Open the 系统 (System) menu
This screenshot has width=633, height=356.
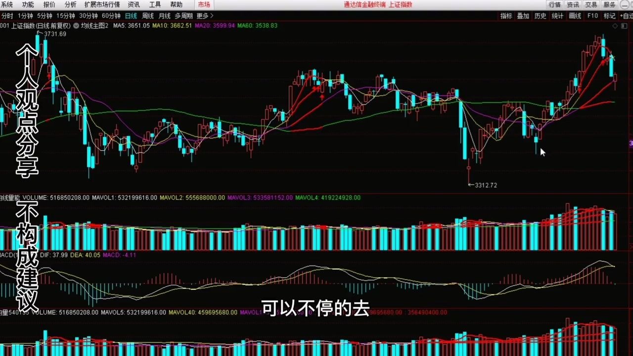(7, 4)
